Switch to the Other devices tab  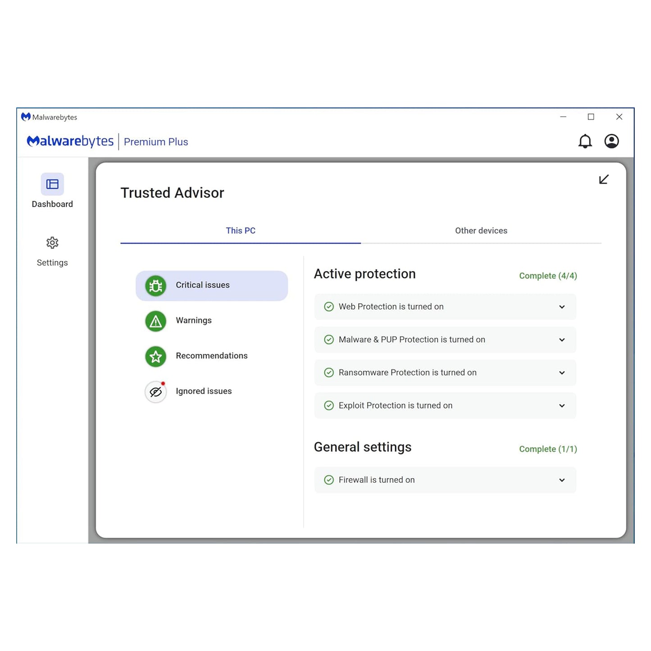[x=481, y=230]
